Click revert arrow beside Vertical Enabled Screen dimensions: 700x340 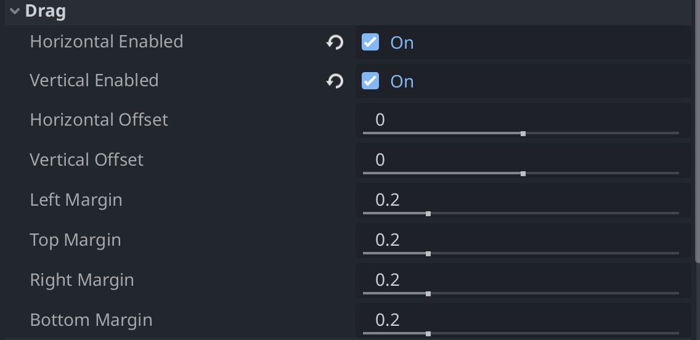(x=335, y=81)
